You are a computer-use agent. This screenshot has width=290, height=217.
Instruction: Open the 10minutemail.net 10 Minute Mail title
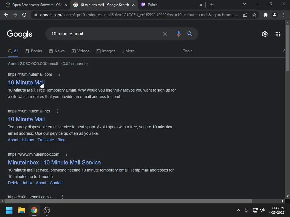click(x=26, y=119)
